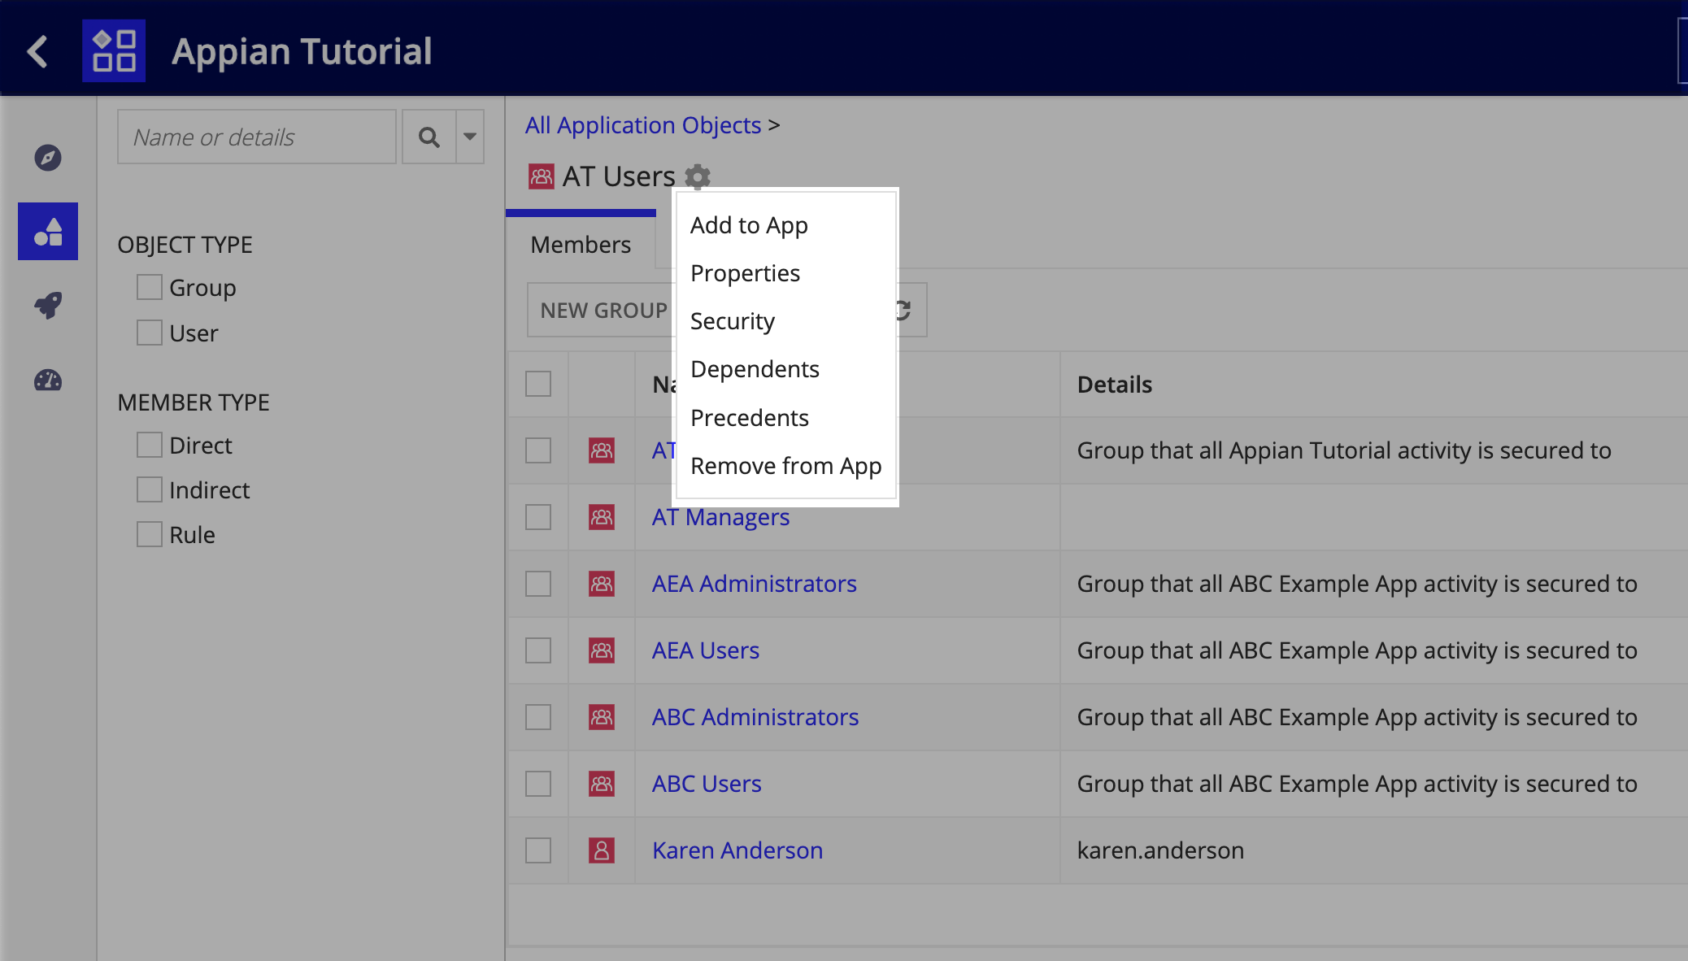Viewport: 1688px width, 961px height.
Task: Click the AEA Administrators row description text
Action: click(1357, 584)
